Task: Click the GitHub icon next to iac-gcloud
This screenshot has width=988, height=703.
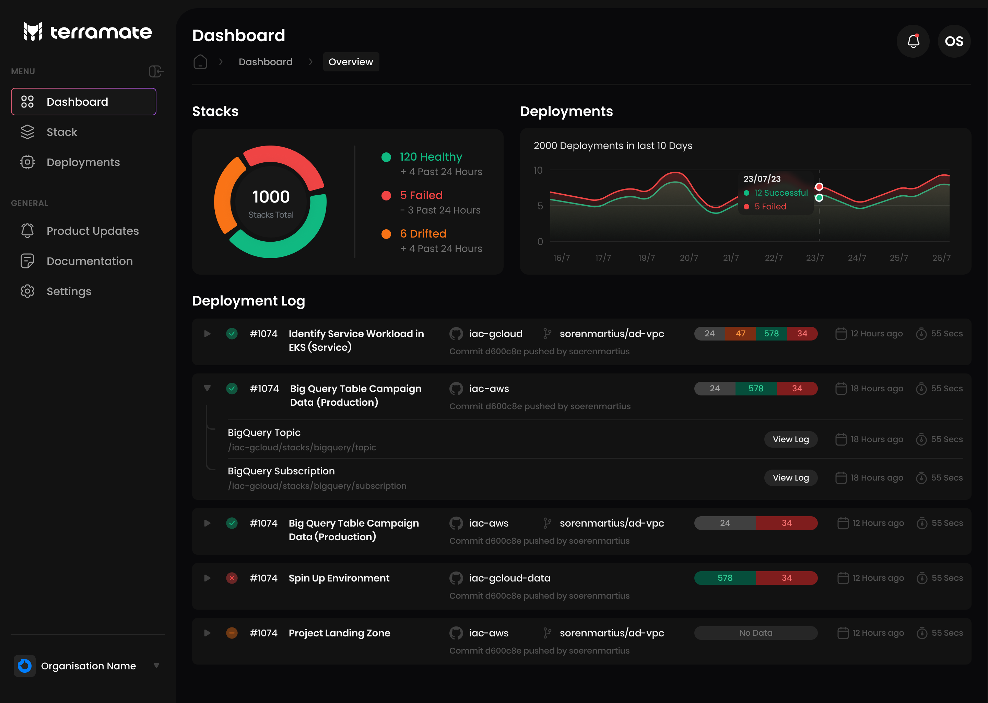Action: (456, 333)
